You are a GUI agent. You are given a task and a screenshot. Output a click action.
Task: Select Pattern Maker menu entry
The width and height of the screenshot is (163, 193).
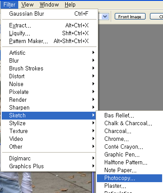[x=49, y=41]
